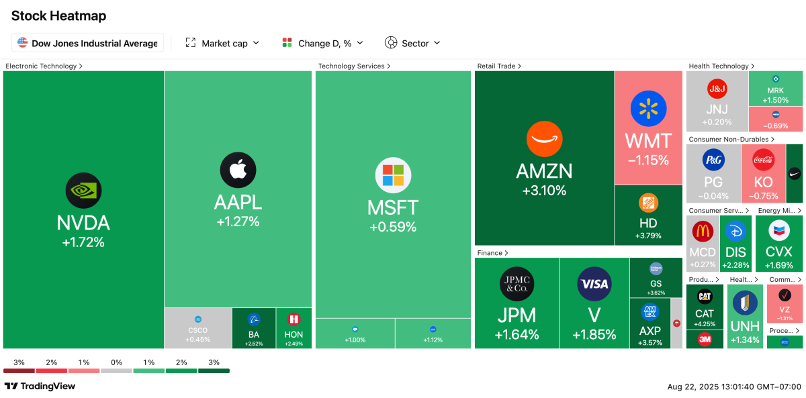
Task: Expand the Electronic Technology sector
Action: pyautogui.click(x=44, y=66)
